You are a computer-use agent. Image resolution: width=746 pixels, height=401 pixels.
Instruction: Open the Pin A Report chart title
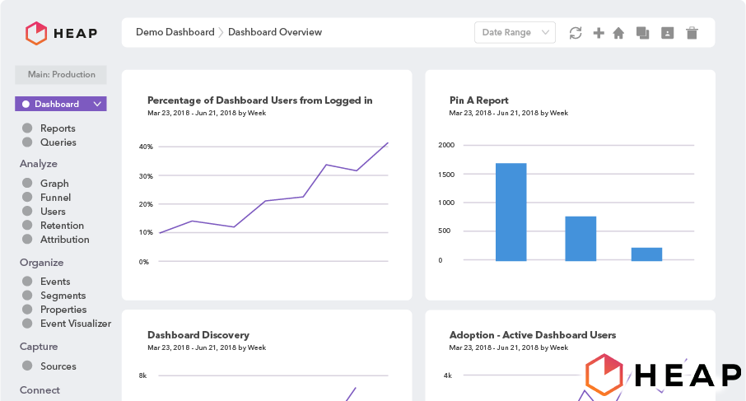point(478,100)
